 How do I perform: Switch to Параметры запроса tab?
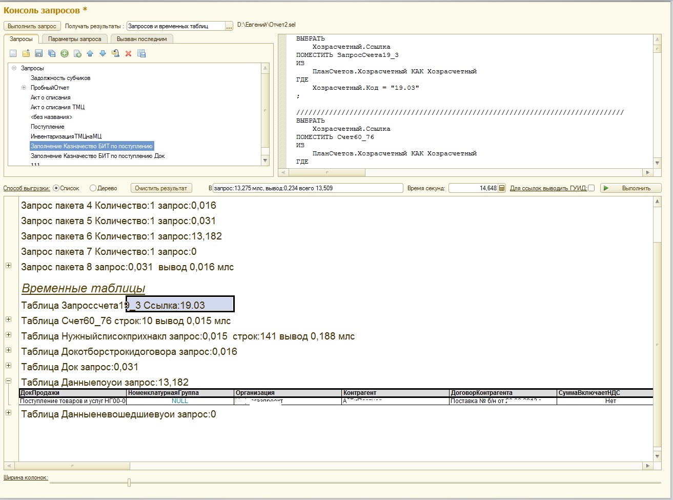click(75, 39)
